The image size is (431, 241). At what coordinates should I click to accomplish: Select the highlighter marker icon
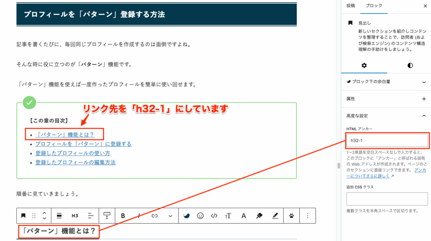pyautogui.click(x=259, y=216)
